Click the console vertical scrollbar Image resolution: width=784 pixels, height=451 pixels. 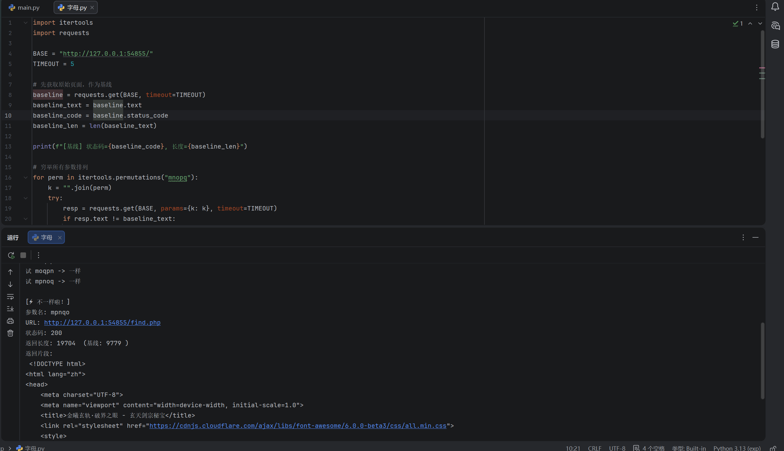(762, 361)
